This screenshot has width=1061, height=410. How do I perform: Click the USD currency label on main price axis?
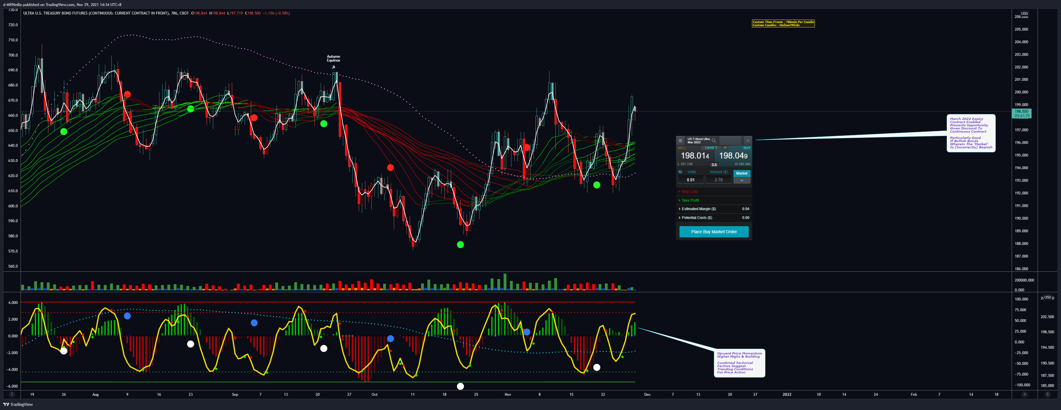click(1024, 14)
